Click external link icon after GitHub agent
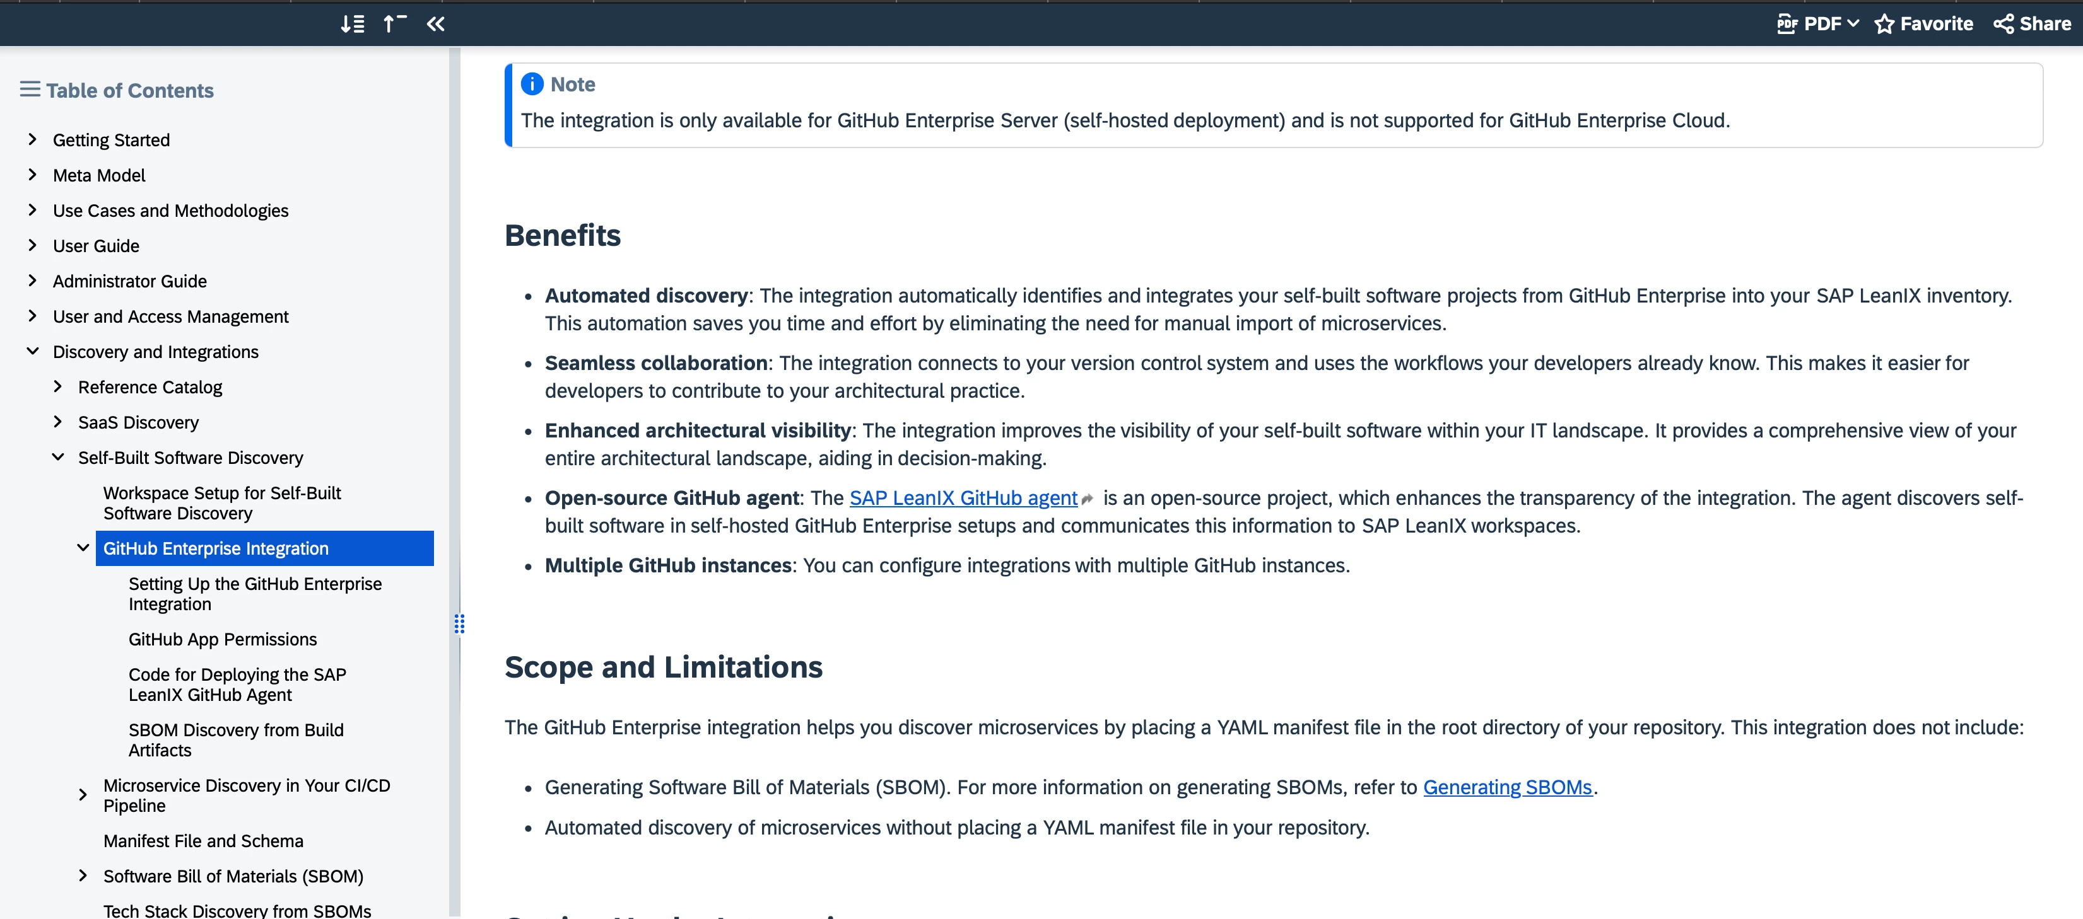The height and width of the screenshot is (919, 2083). (x=1087, y=499)
